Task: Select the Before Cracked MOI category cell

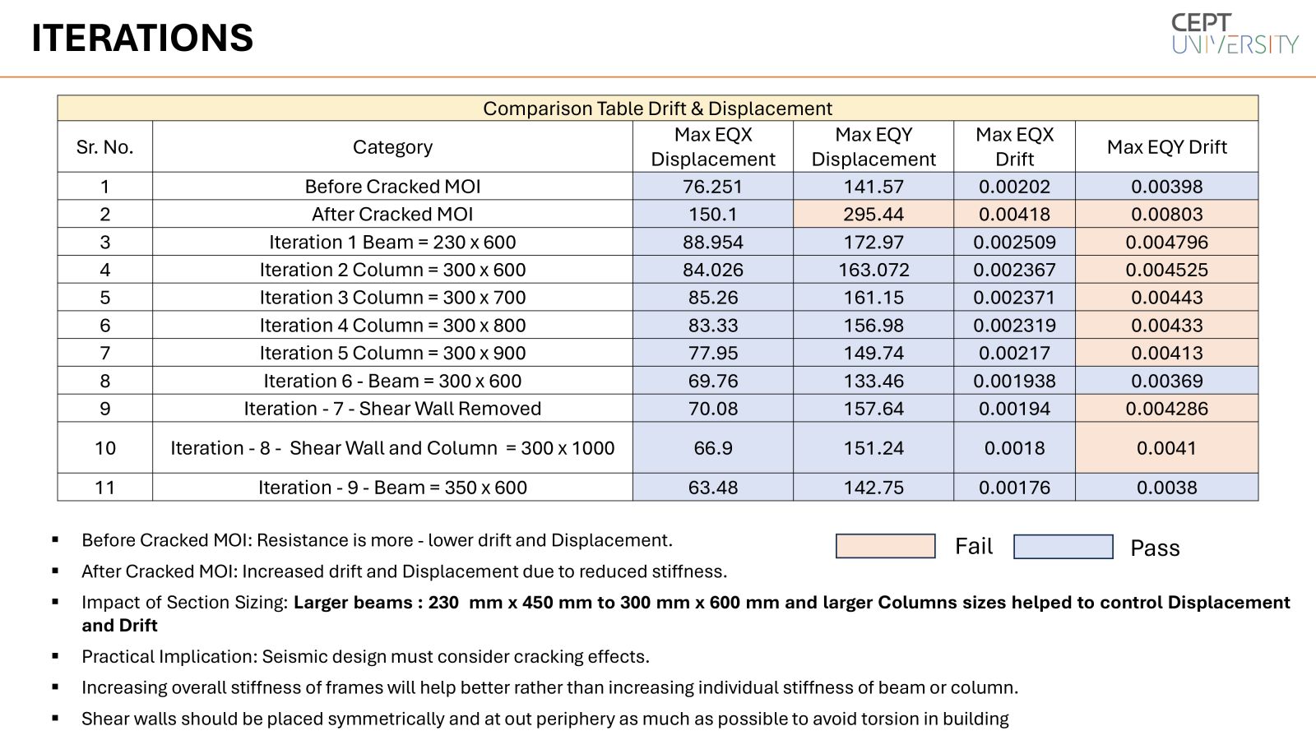Action: [392, 187]
